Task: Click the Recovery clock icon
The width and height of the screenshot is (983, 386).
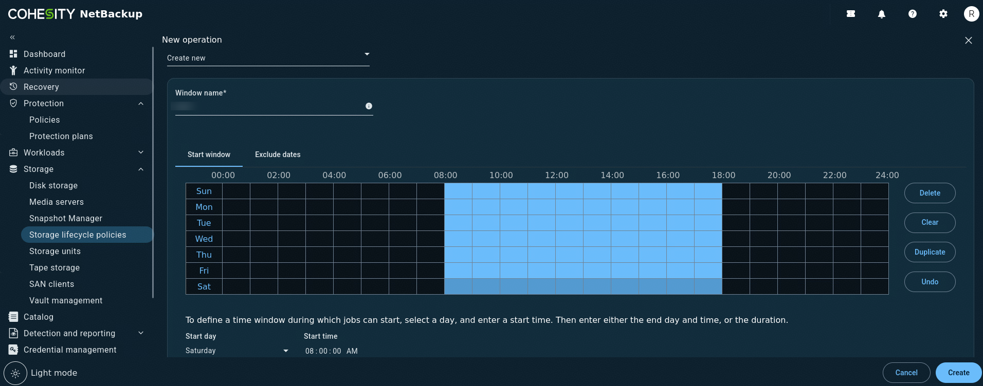Action: [13, 87]
